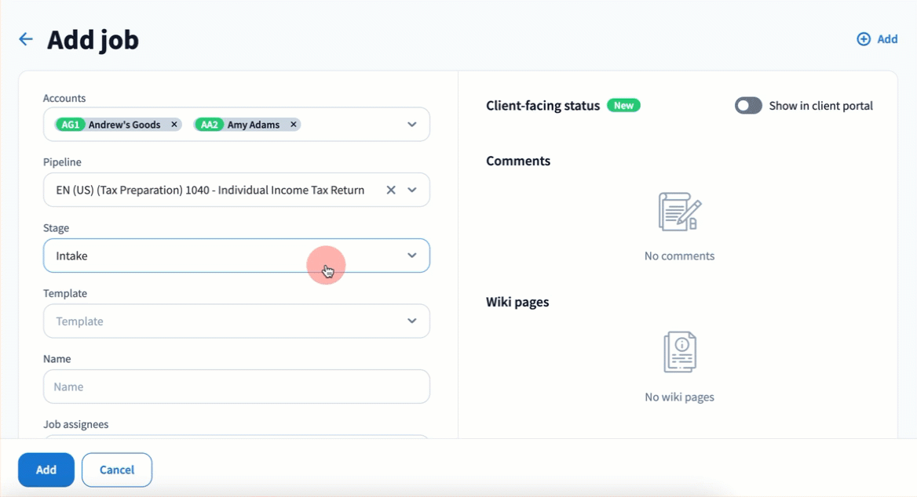Expand the Accounts dropdown chevron
Viewport: 917px width, 497px height.
(412, 125)
